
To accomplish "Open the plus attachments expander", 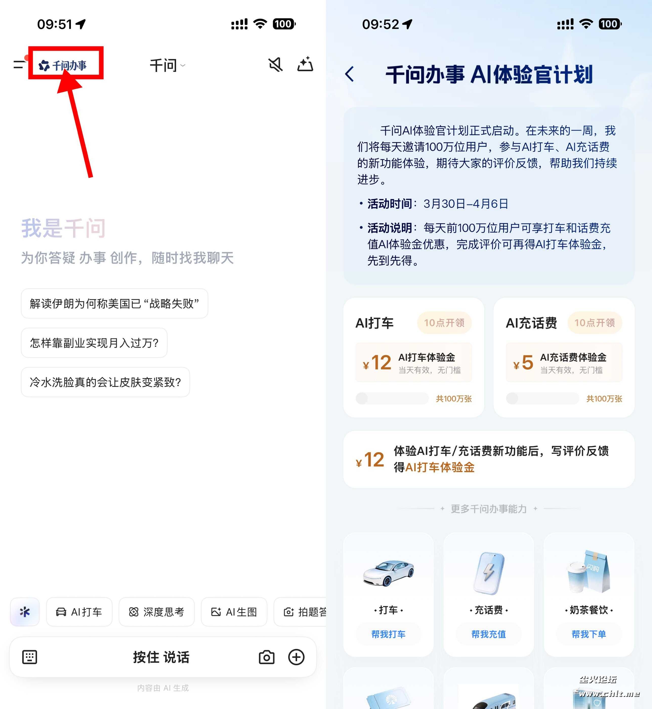I will 296,657.
